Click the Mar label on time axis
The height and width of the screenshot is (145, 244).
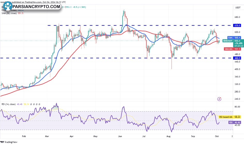[47, 136]
